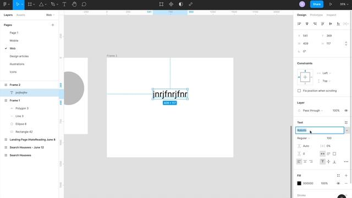This screenshot has width=352, height=198.
Task: Click the Align left icon
Action: 299,24
